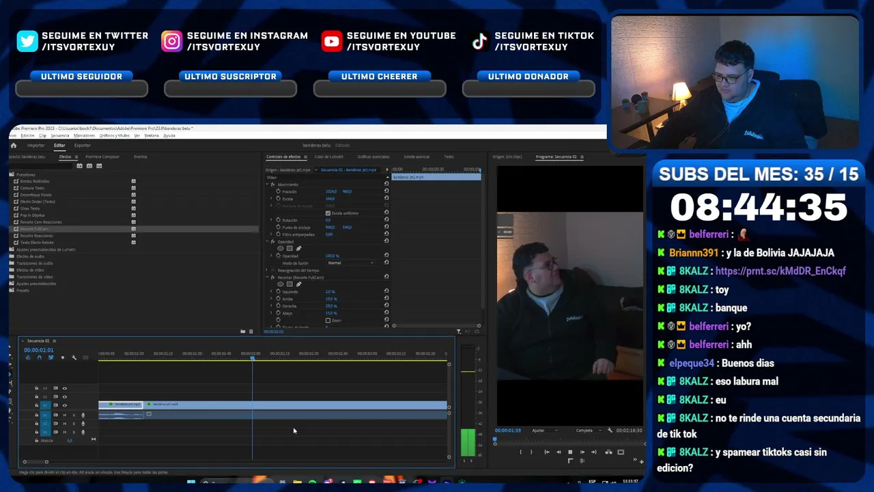This screenshot has width=874, height=492.
Task: Step back one frame in Program monitor
Action: click(x=558, y=452)
